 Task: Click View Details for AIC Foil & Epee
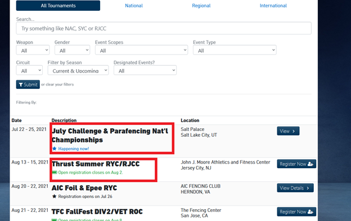295,188
